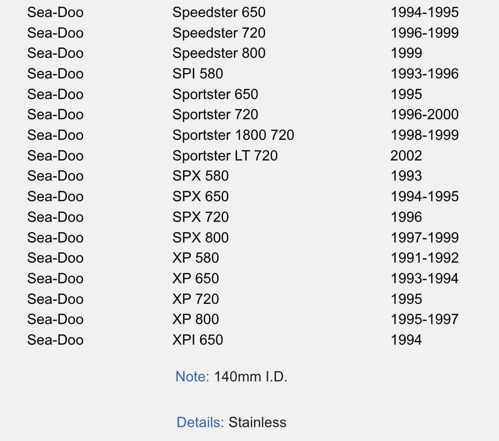Click the 1993-1996 year range
The height and width of the screenshot is (441, 499).
424,74
